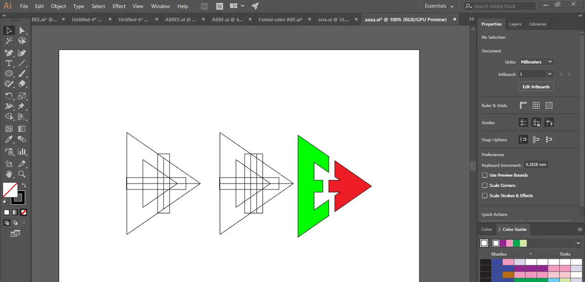Select the Eraser tool

22,84
